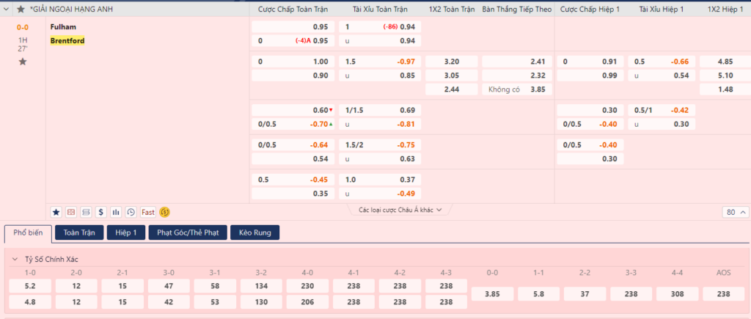Click the blue star icon in match toolbar

[56, 212]
